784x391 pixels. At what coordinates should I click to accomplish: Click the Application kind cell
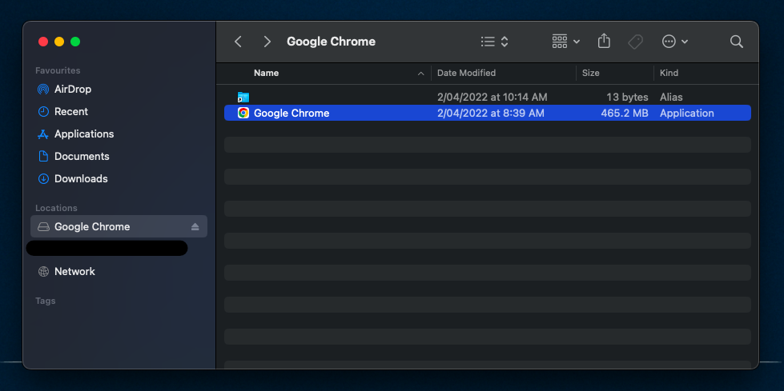tap(686, 114)
